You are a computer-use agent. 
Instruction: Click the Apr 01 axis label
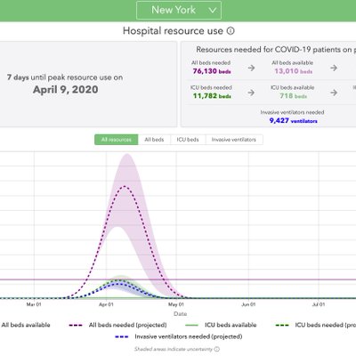(x=106, y=304)
